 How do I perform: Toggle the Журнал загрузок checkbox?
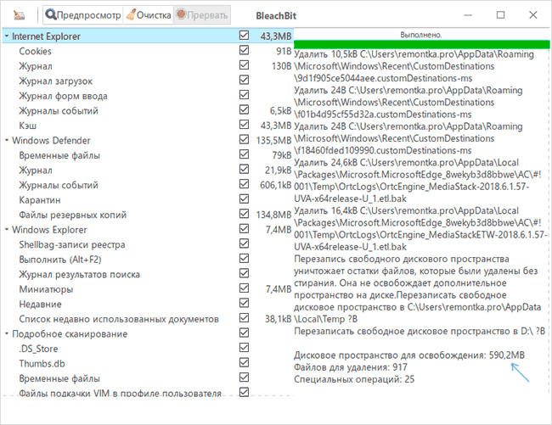tap(244, 80)
